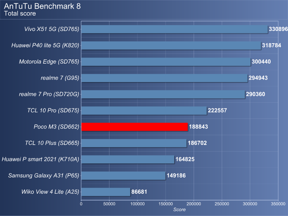Click the score value 149186
Image resolution: width=288 pixels, height=216 pixels.
coord(176,176)
